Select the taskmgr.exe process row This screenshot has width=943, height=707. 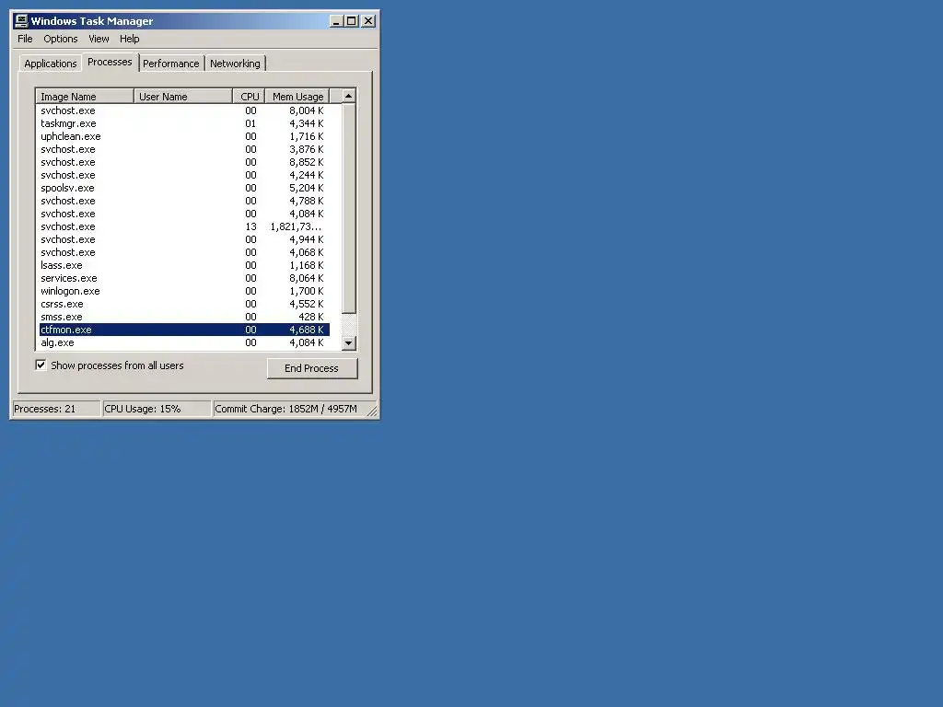[x=184, y=124]
